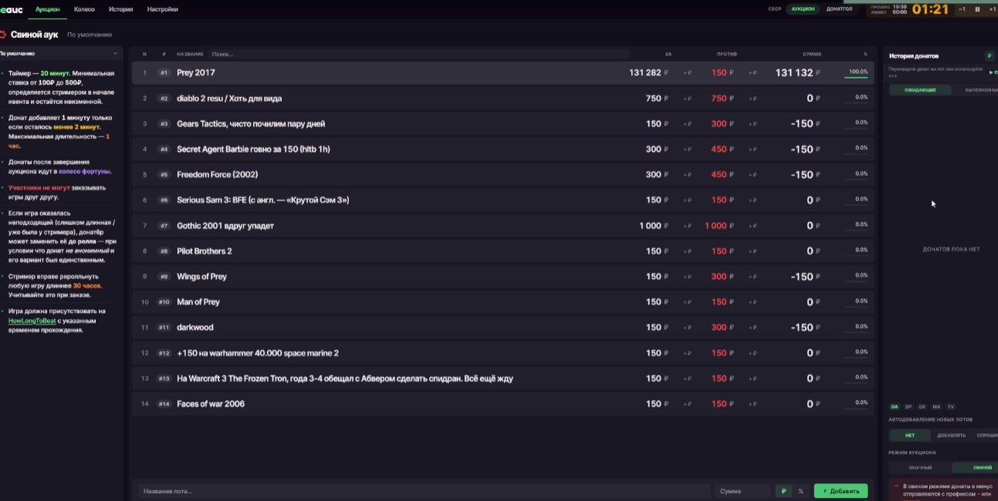Select the TV donation source chip
The height and width of the screenshot is (501, 998).
[950, 406]
